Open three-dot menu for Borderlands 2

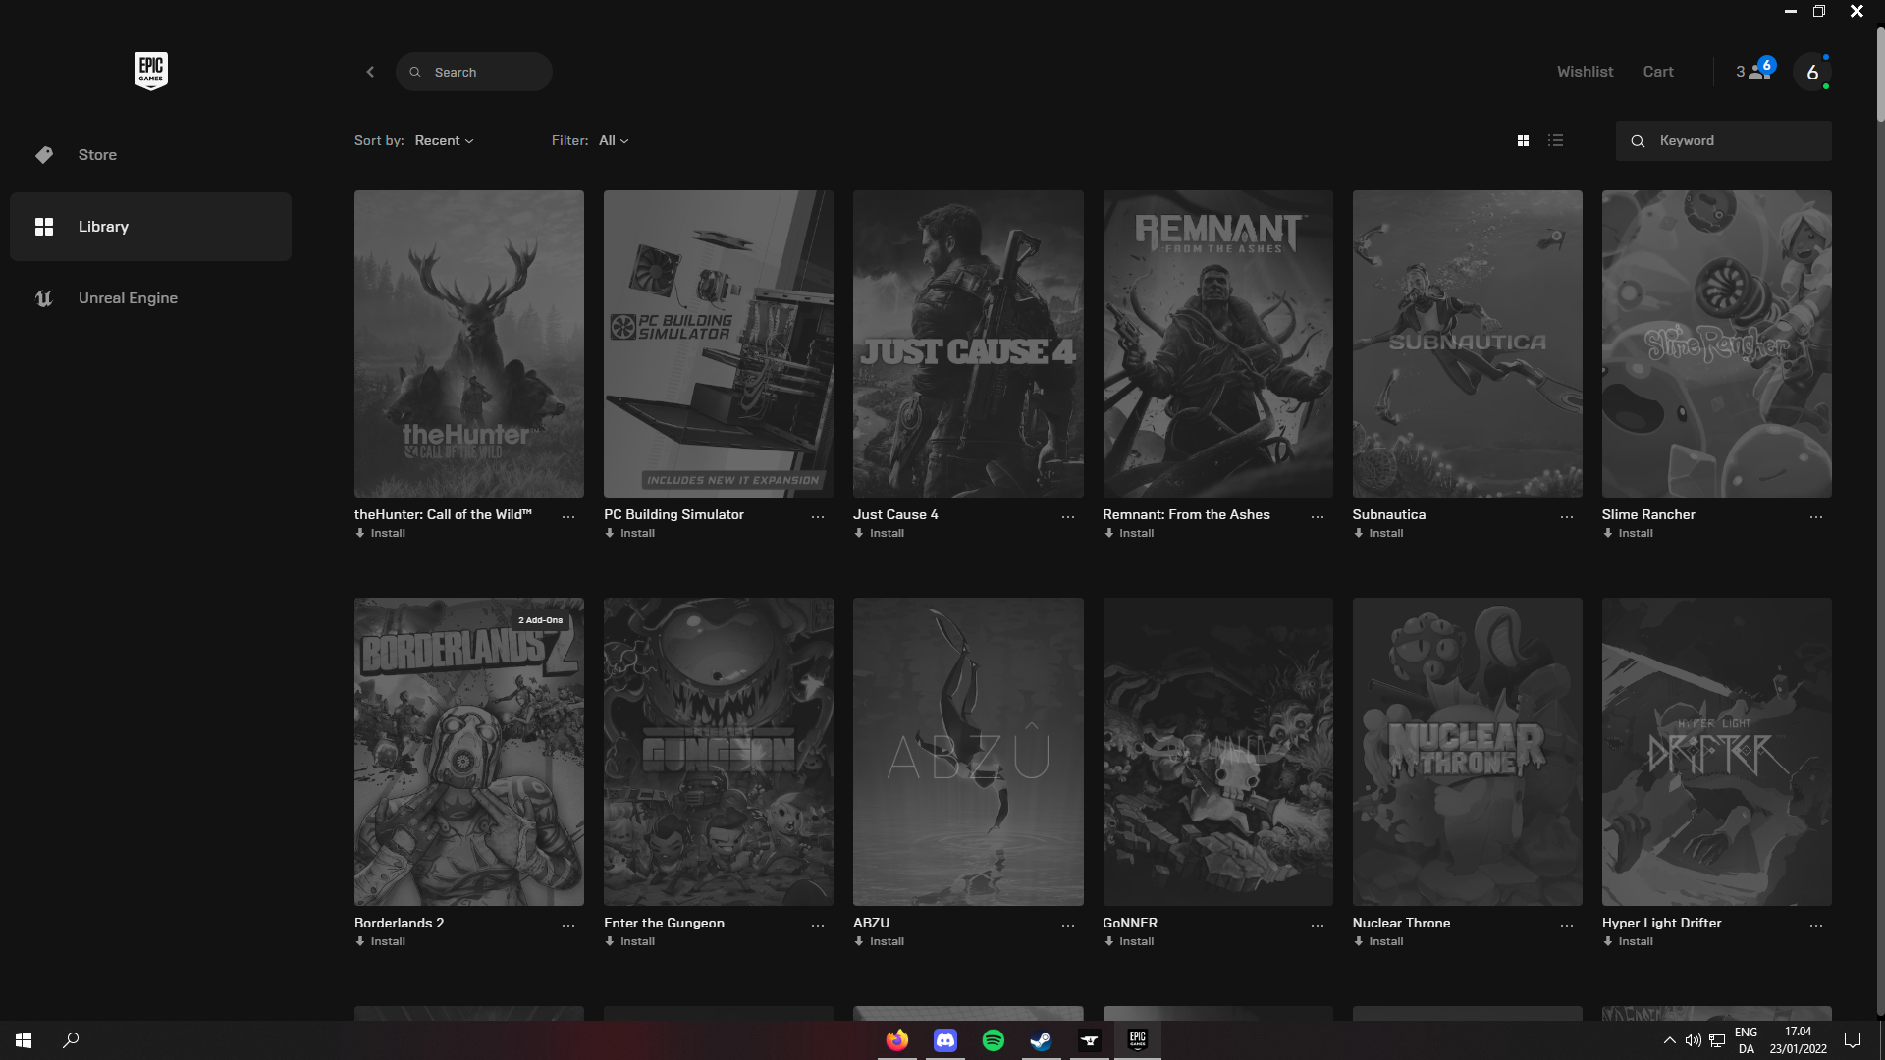pos(567,925)
